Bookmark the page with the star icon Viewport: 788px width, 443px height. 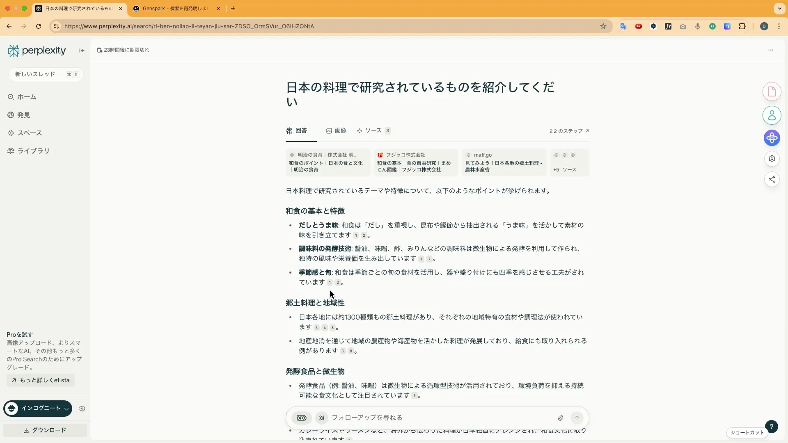[x=603, y=26]
